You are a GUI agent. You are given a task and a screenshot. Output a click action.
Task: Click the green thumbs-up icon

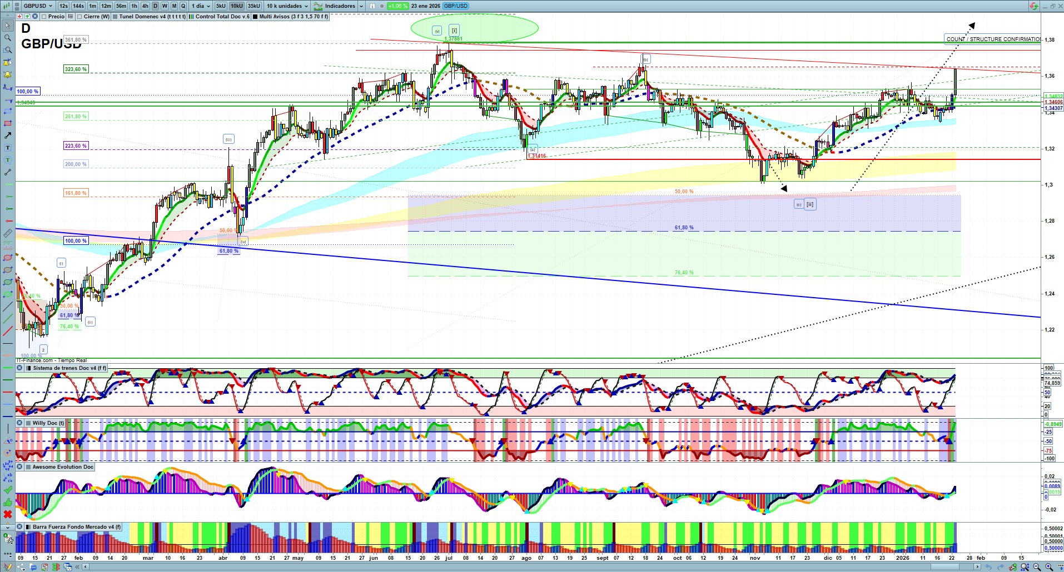pyautogui.click(x=8, y=502)
